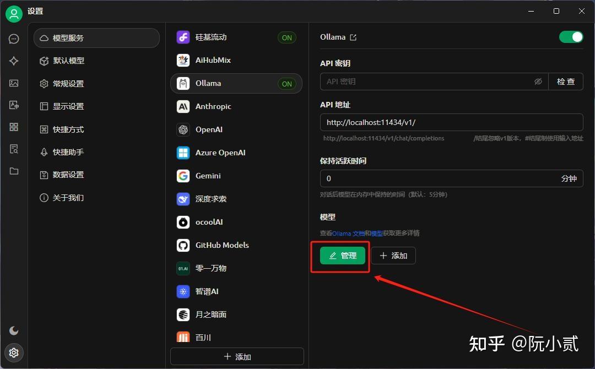Click the Gemini Google logo
This screenshot has width=595, height=369.
(183, 176)
